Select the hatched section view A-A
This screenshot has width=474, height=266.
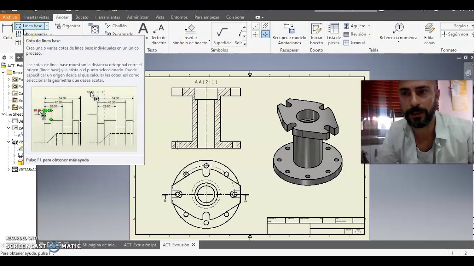(x=206, y=118)
